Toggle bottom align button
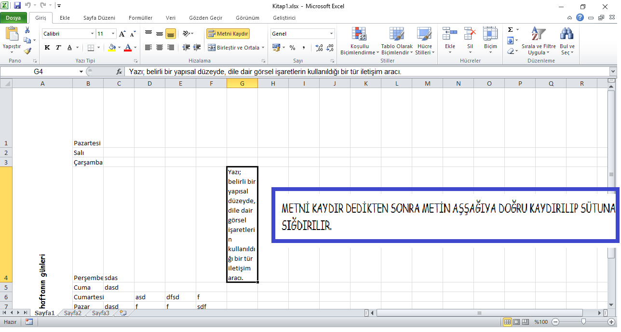This screenshot has width=621, height=332. pyautogui.click(x=171, y=34)
